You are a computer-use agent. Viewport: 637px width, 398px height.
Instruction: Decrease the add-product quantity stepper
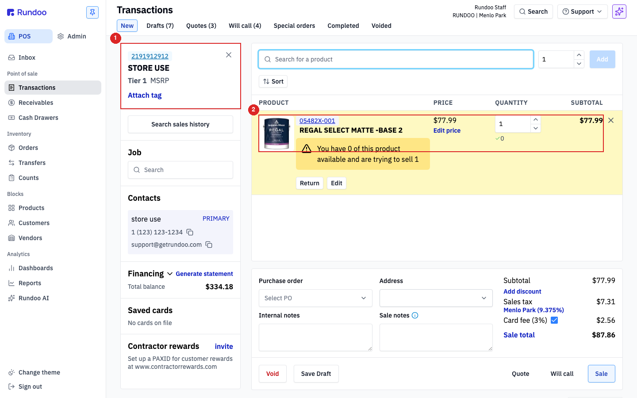579,64
